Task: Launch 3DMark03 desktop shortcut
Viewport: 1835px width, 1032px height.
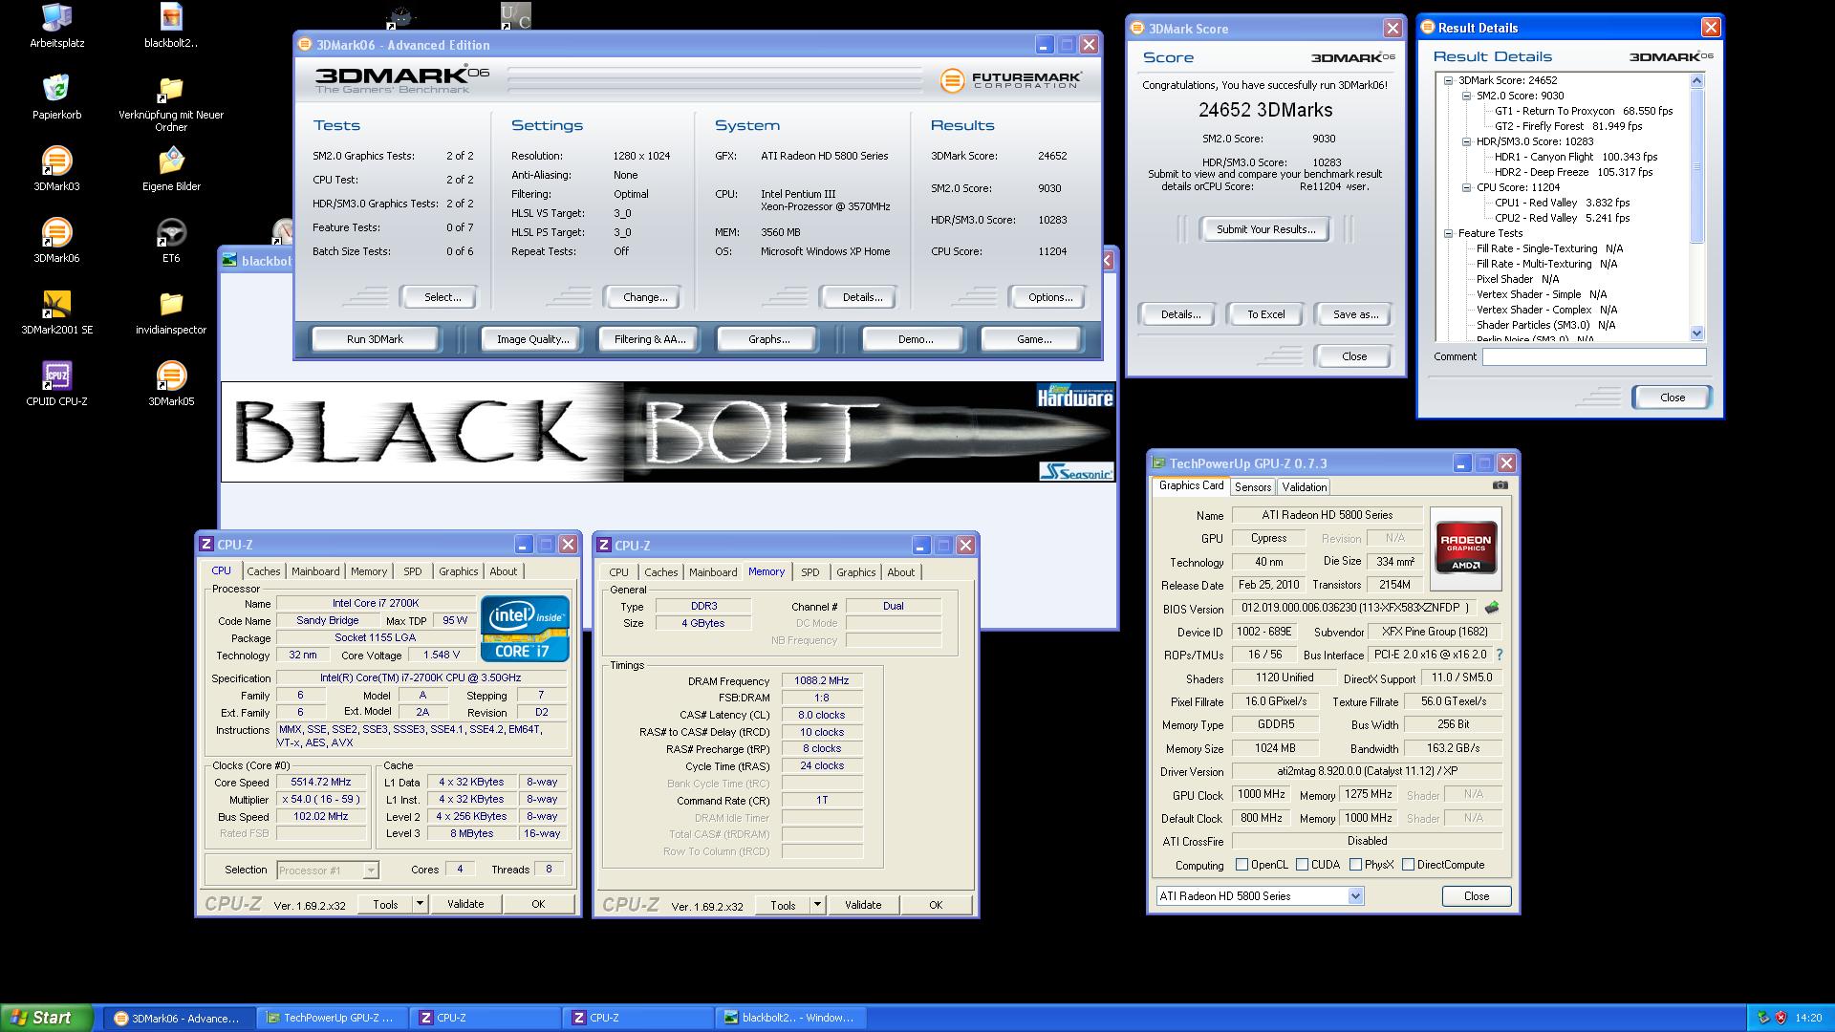Action: coord(56,169)
